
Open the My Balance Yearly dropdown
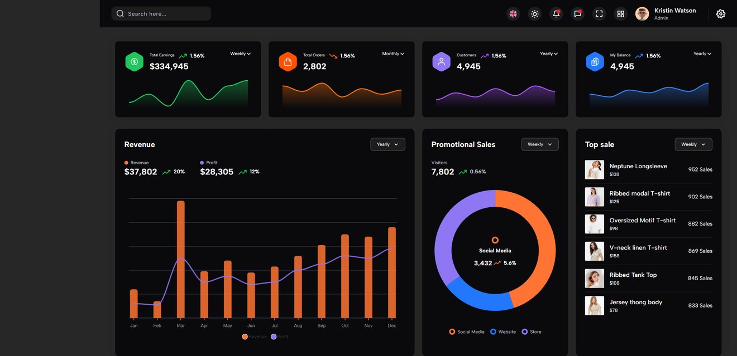(702, 54)
